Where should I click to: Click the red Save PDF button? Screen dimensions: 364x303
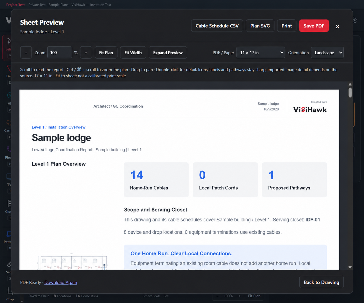(x=314, y=26)
